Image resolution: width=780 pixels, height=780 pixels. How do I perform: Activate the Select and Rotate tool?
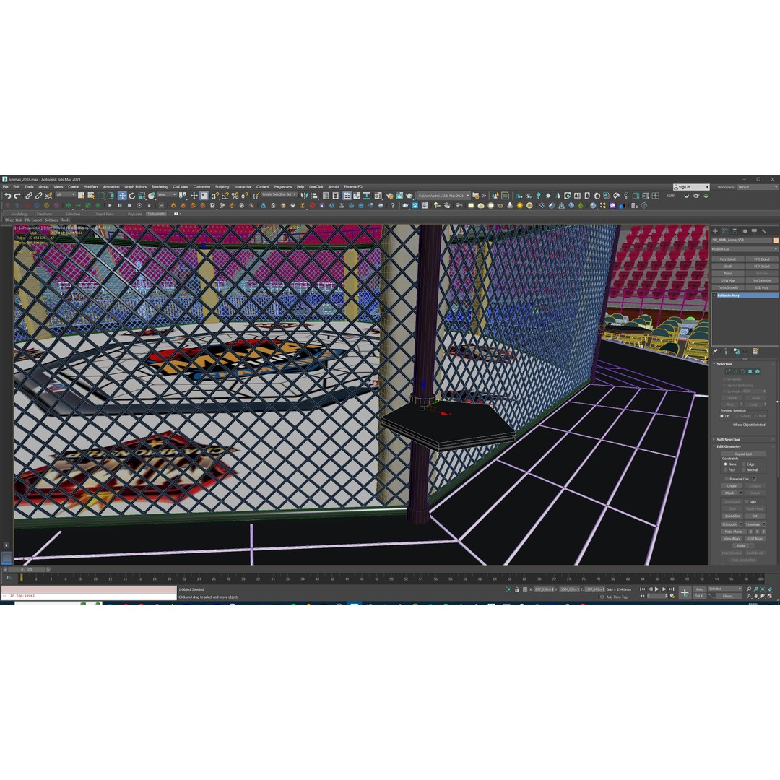coord(132,196)
